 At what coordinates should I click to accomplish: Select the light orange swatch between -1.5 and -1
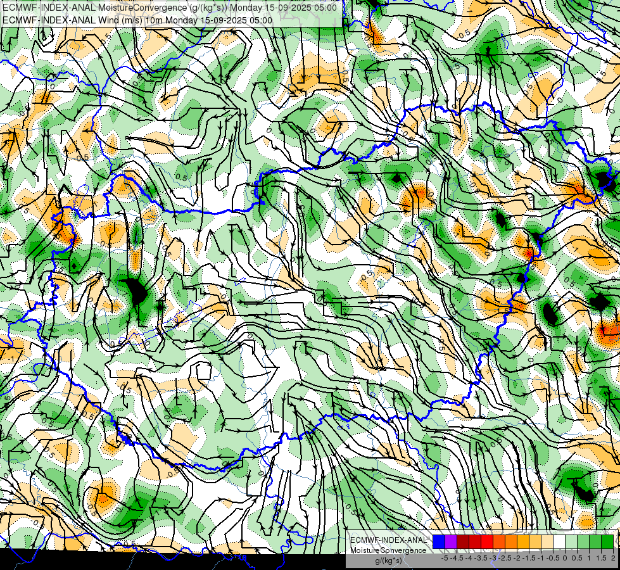point(535,541)
